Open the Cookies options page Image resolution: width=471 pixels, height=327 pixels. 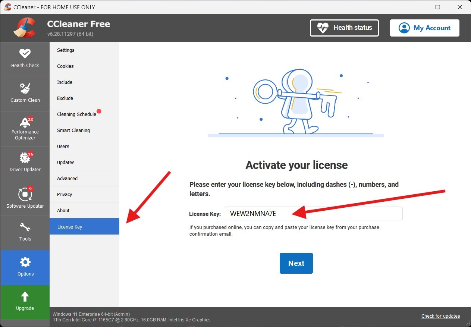[x=84, y=66]
